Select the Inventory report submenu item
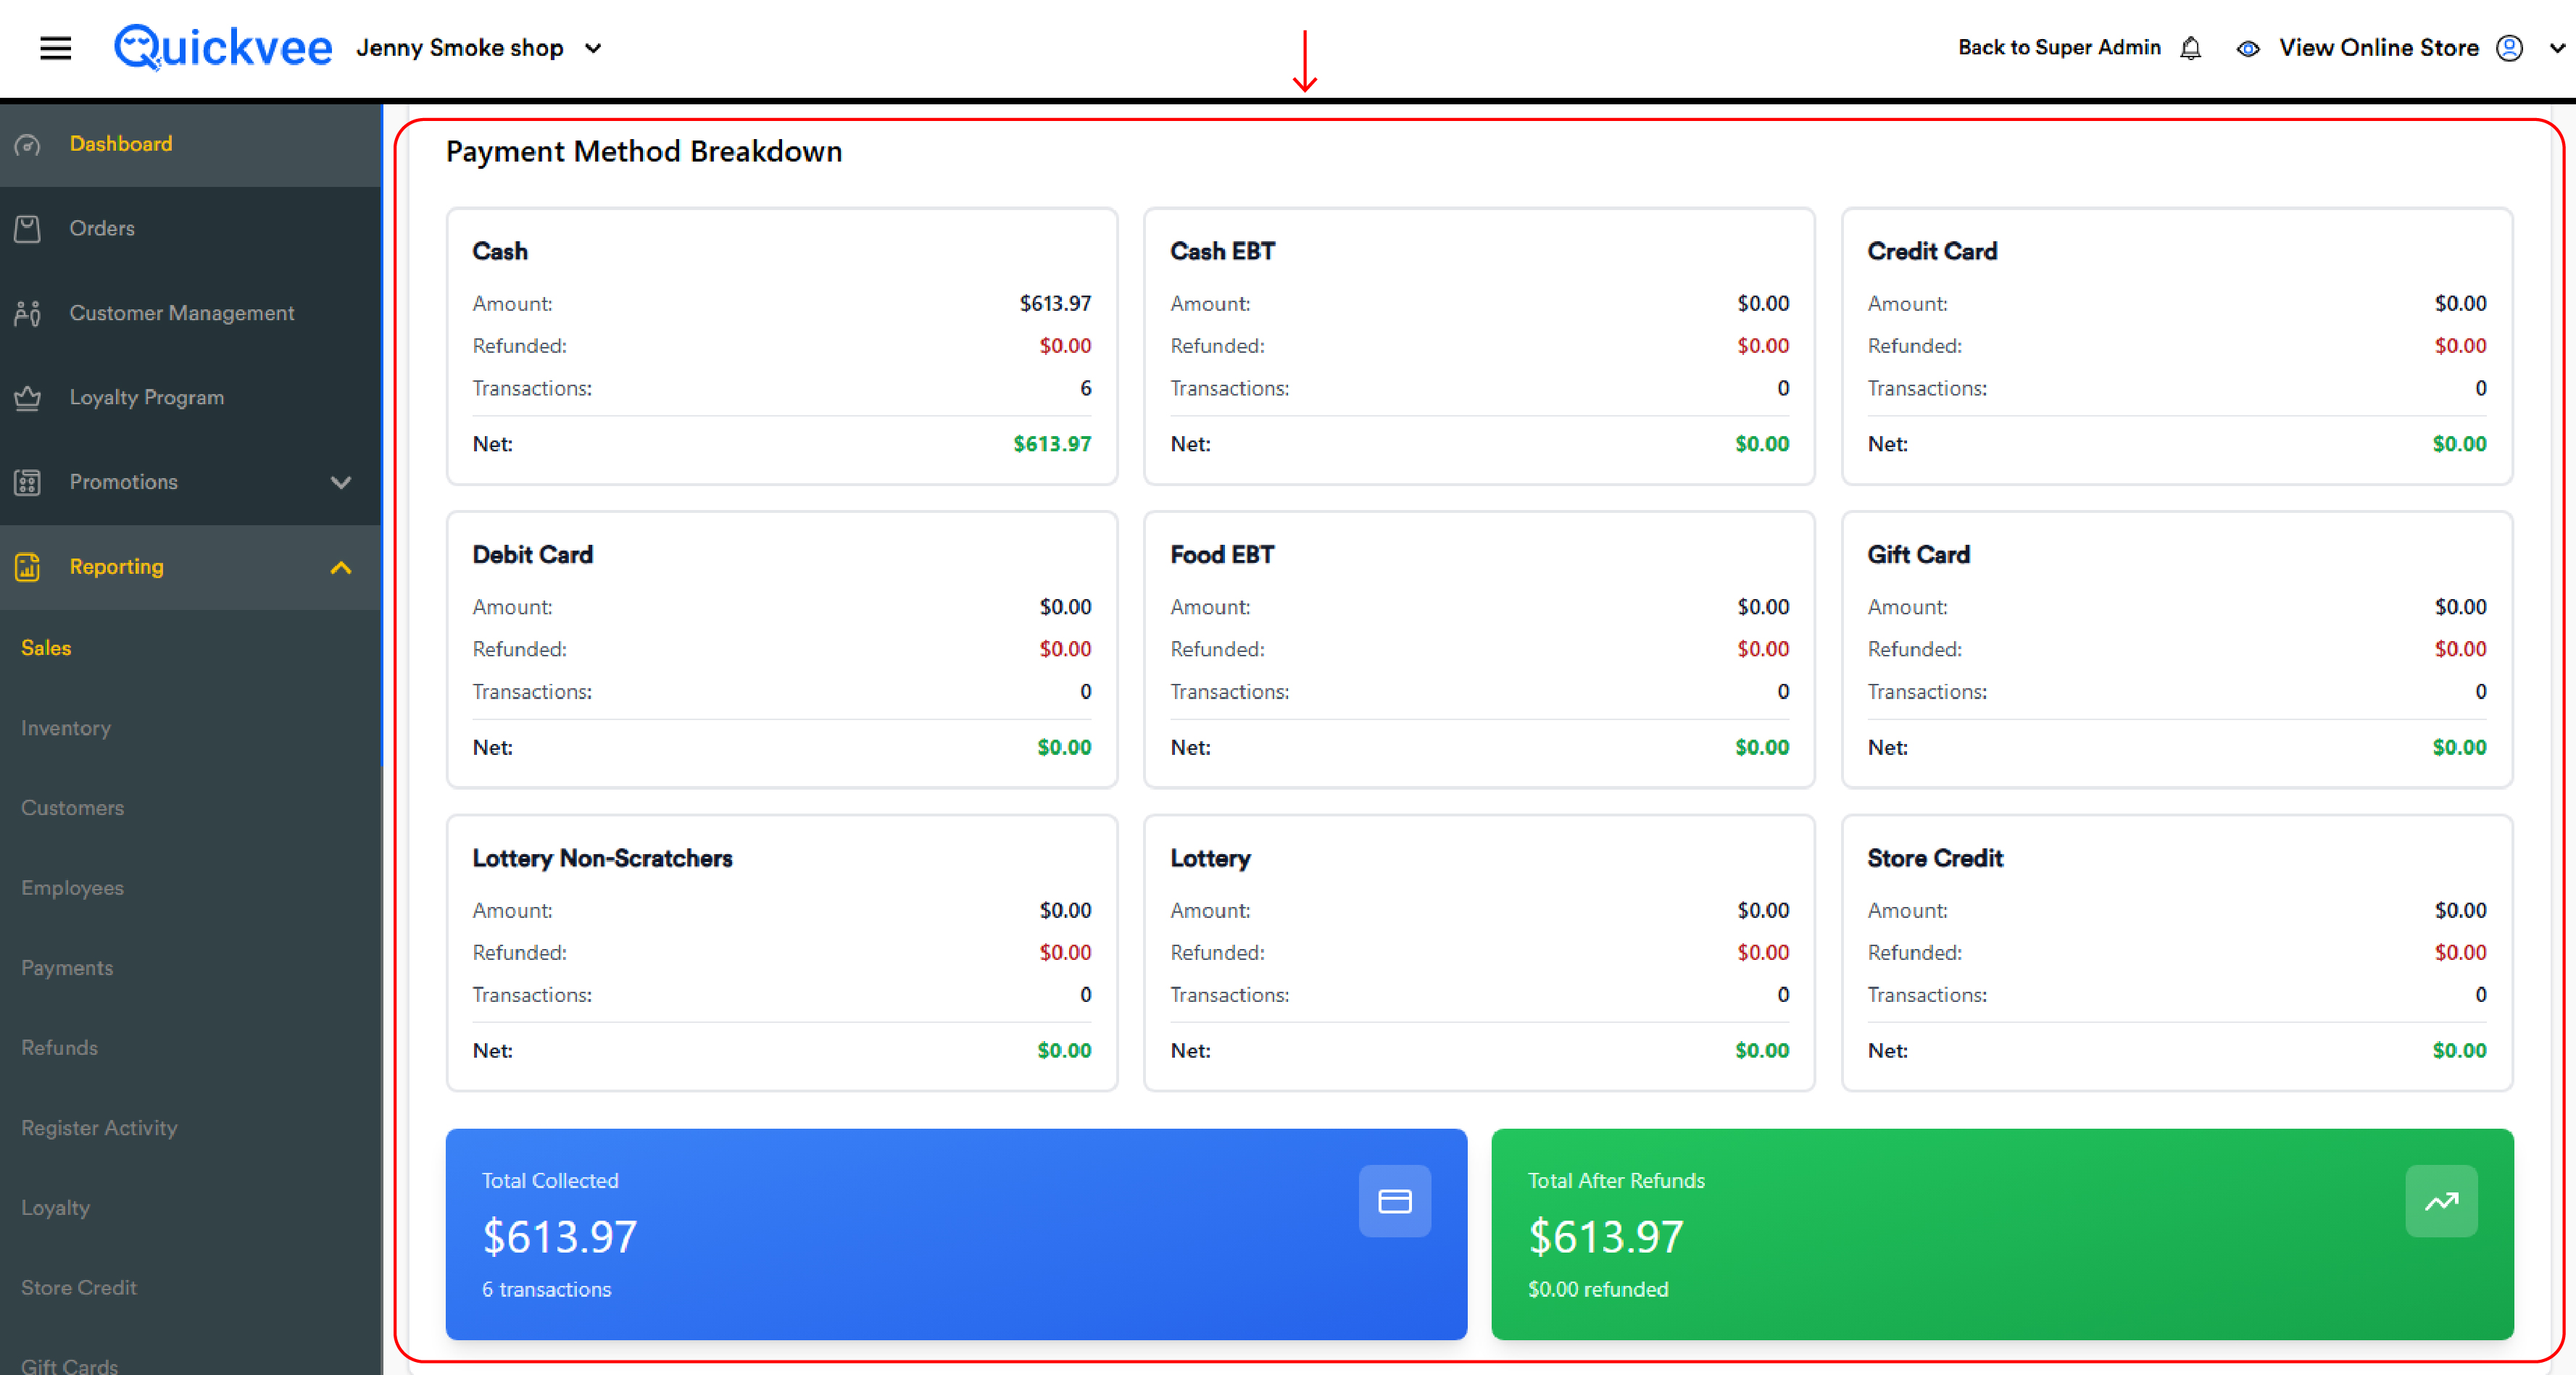 66,727
